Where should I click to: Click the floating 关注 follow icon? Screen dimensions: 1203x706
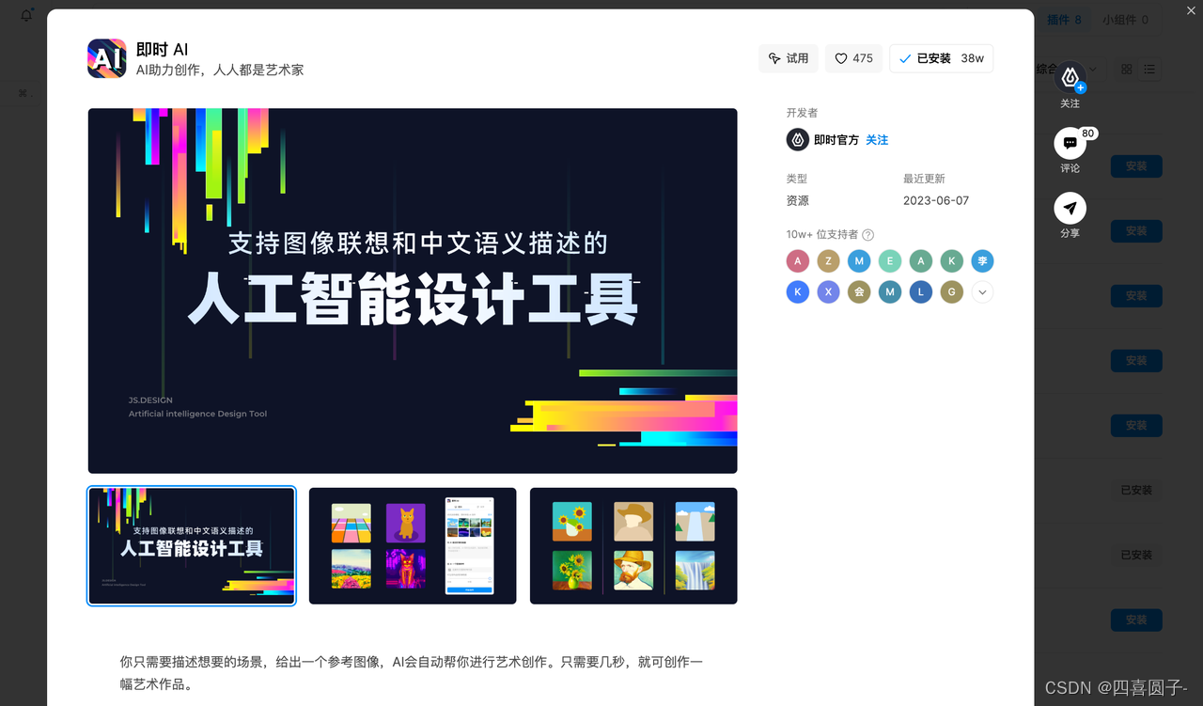pos(1070,77)
